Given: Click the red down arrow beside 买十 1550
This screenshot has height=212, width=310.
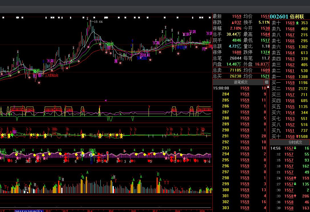Looking at the screenshot, I should (297, 136).
